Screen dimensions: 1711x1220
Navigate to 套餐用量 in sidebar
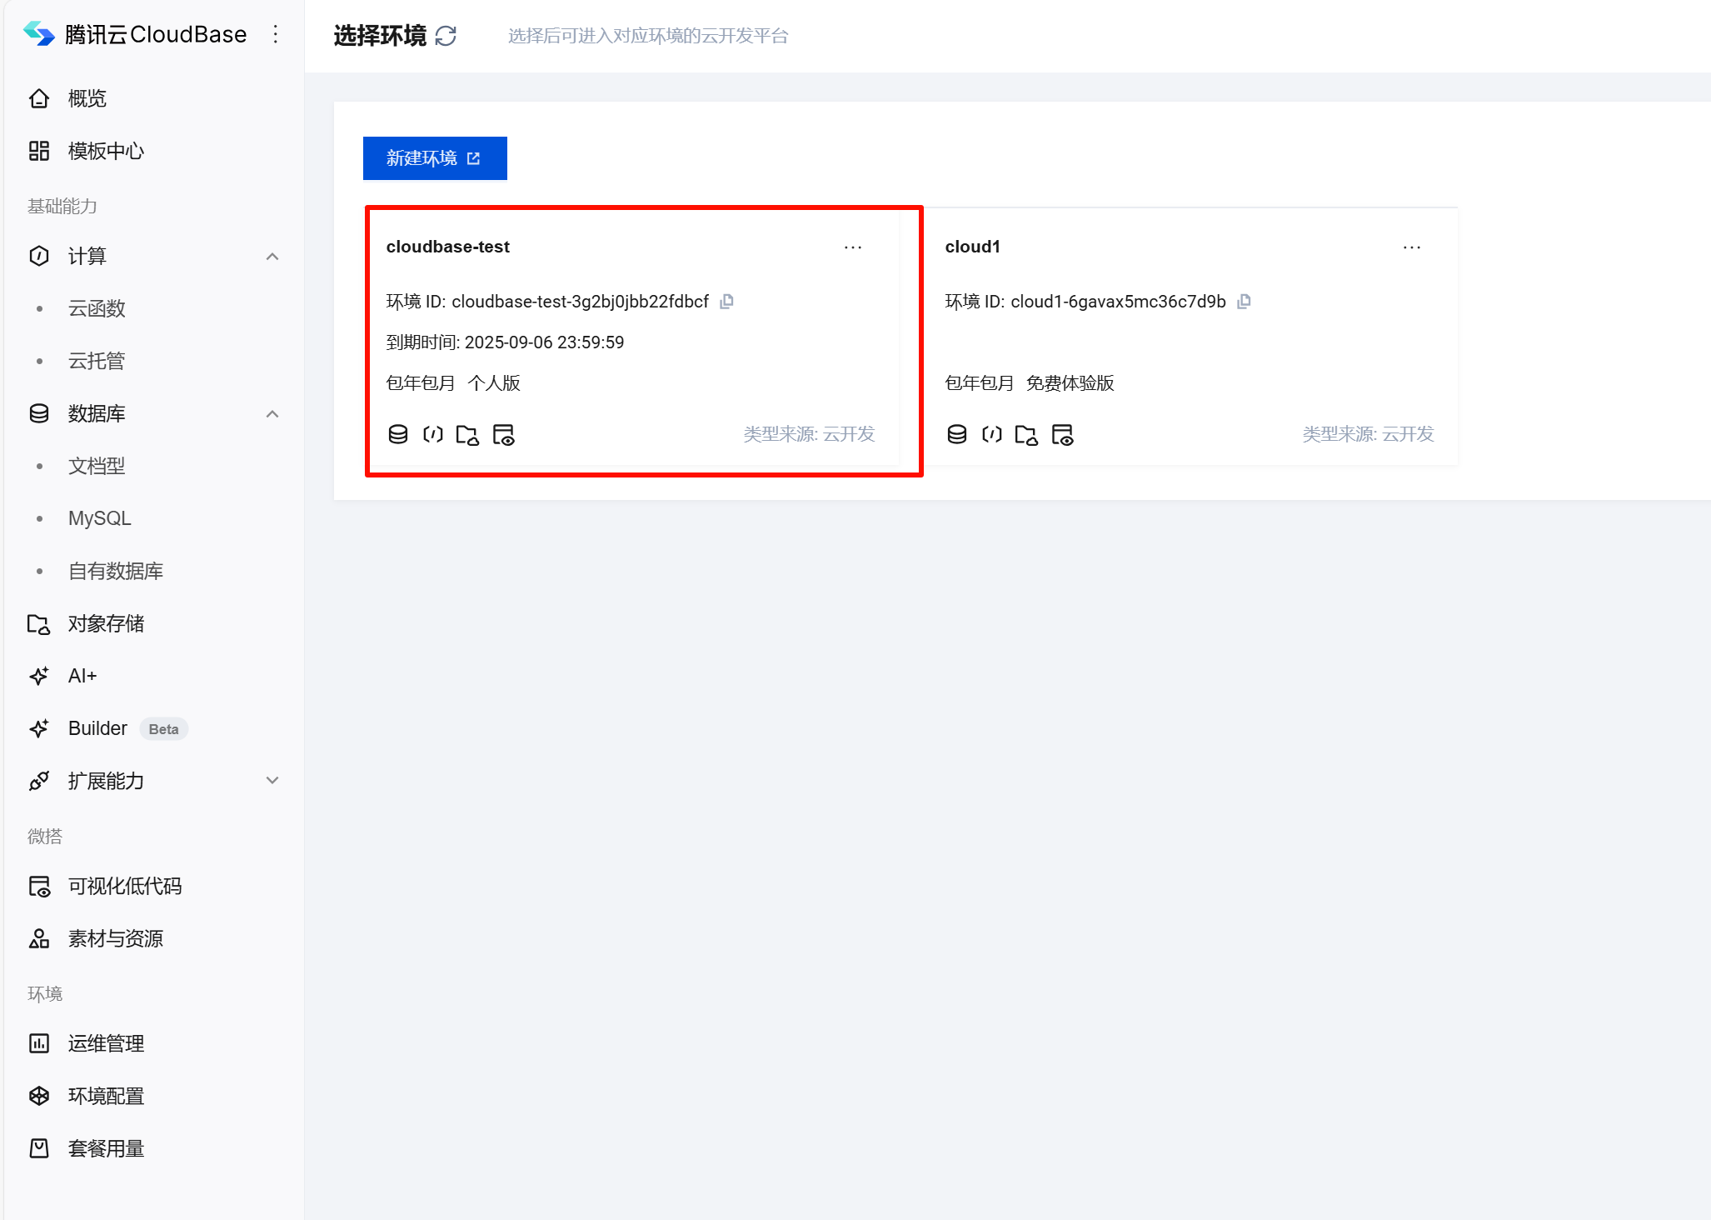pyautogui.click(x=106, y=1148)
